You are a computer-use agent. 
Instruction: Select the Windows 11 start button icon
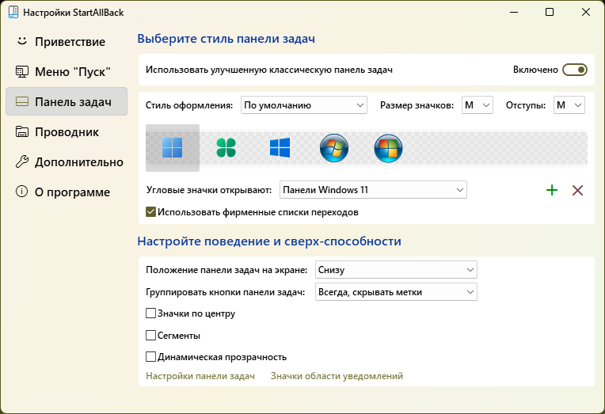click(x=173, y=148)
